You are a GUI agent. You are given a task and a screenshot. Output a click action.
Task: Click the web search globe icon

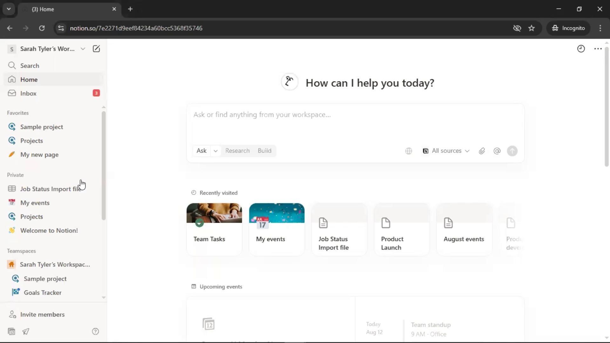pos(409,151)
